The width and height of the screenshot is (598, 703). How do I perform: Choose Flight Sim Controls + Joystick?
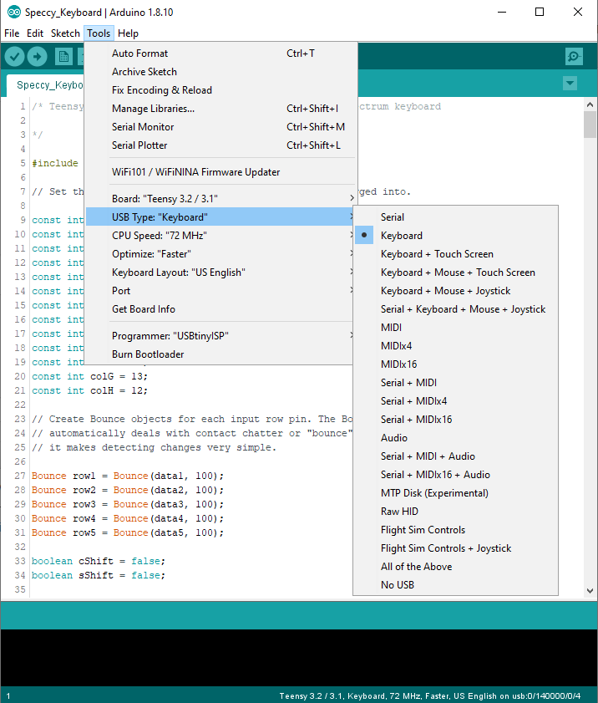(455, 548)
